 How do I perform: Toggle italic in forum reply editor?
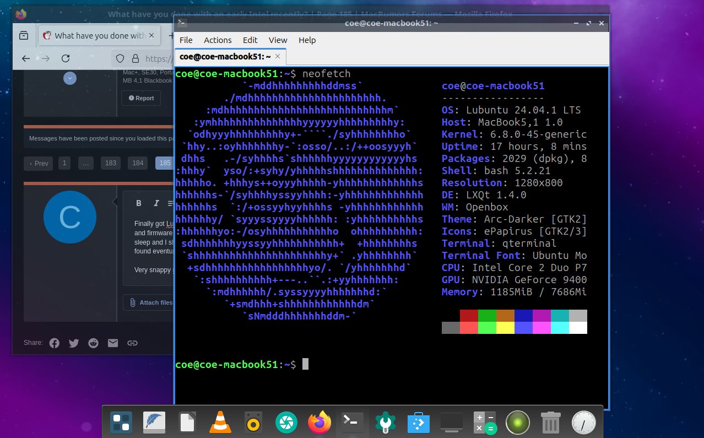[x=156, y=203]
